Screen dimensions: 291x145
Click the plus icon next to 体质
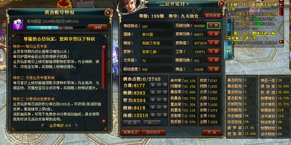[x=153, y=115]
